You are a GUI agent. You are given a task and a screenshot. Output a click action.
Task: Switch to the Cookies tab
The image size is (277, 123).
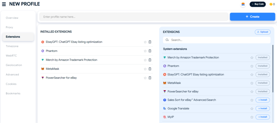coord(11,84)
